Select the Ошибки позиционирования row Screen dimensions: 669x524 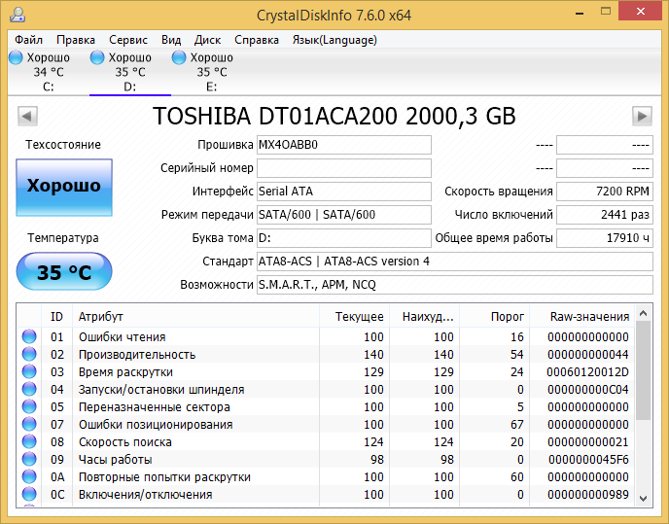tap(326, 424)
